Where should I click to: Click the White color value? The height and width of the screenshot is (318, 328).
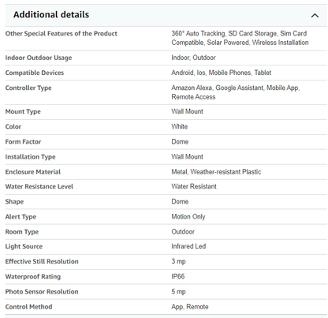(x=180, y=126)
